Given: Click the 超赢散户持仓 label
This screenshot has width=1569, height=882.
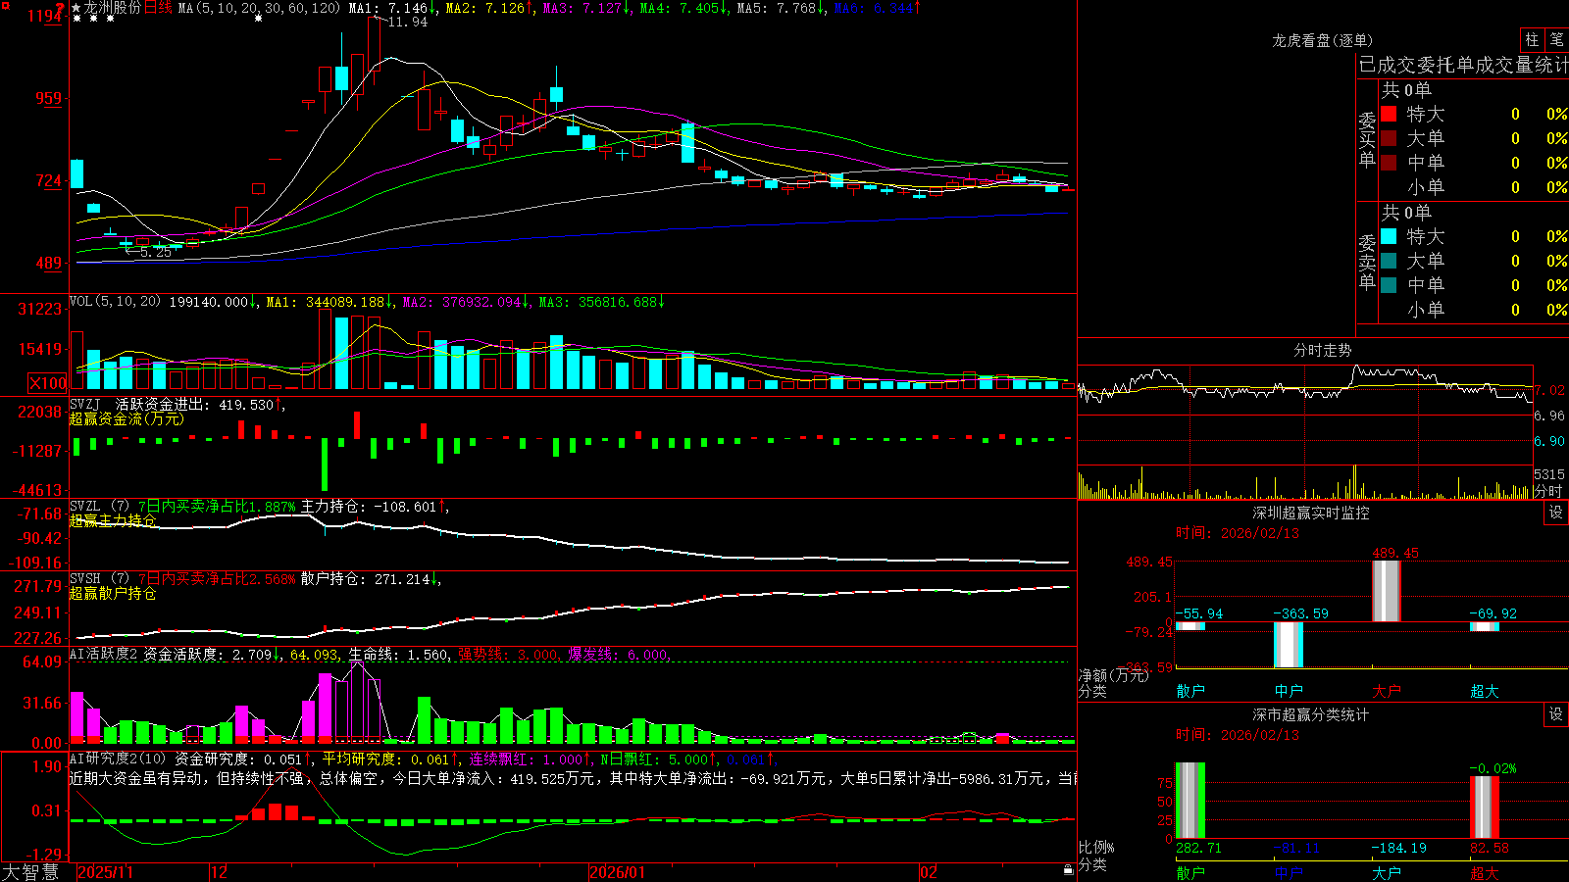Looking at the screenshot, I should 113,593.
